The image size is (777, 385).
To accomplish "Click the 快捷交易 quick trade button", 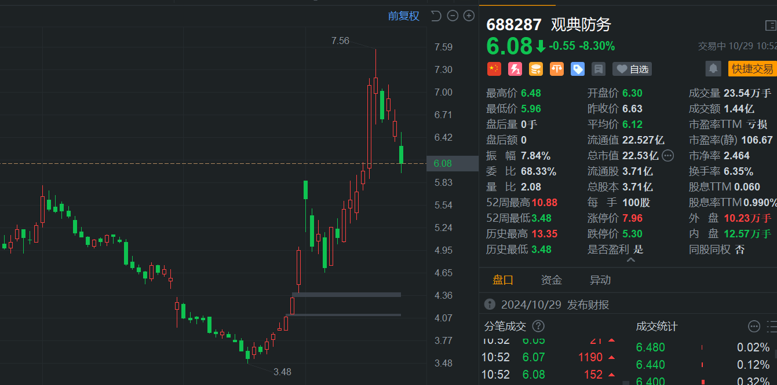I will pyautogui.click(x=753, y=69).
